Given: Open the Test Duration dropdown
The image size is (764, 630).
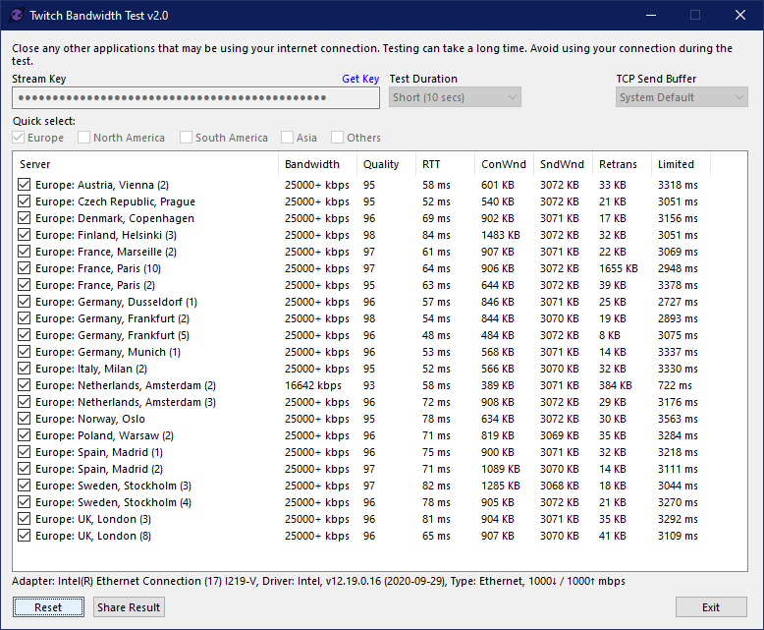Looking at the screenshot, I should [455, 97].
